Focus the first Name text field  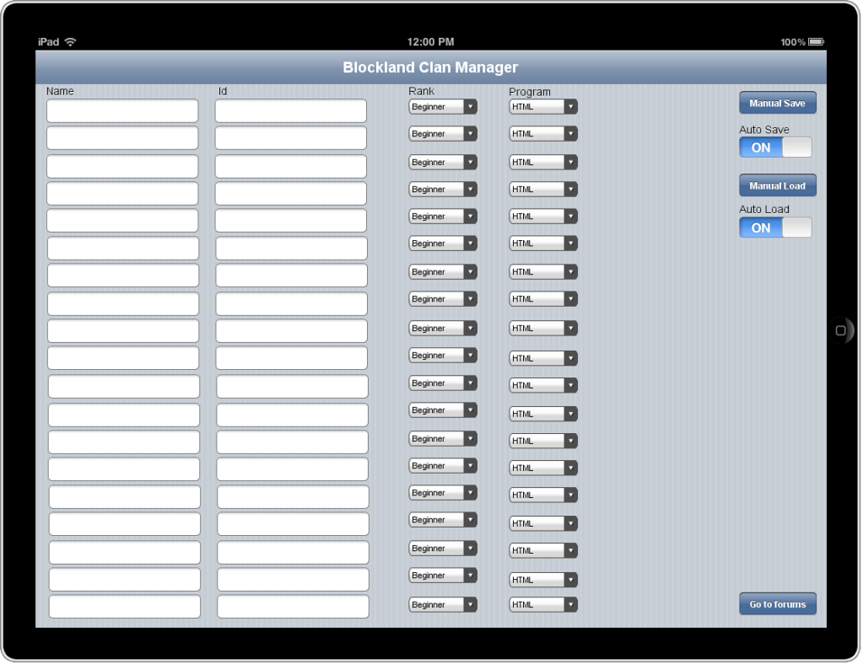coord(122,111)
